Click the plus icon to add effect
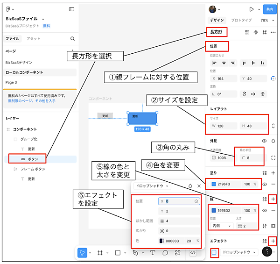The height and width of the screenshot is (264, 280). coord(273,241)
